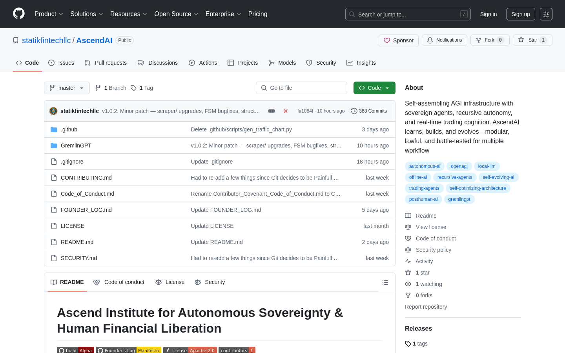Click the Sponsor heart button
This screenshot has height=353, width=565.
point(399,40)
